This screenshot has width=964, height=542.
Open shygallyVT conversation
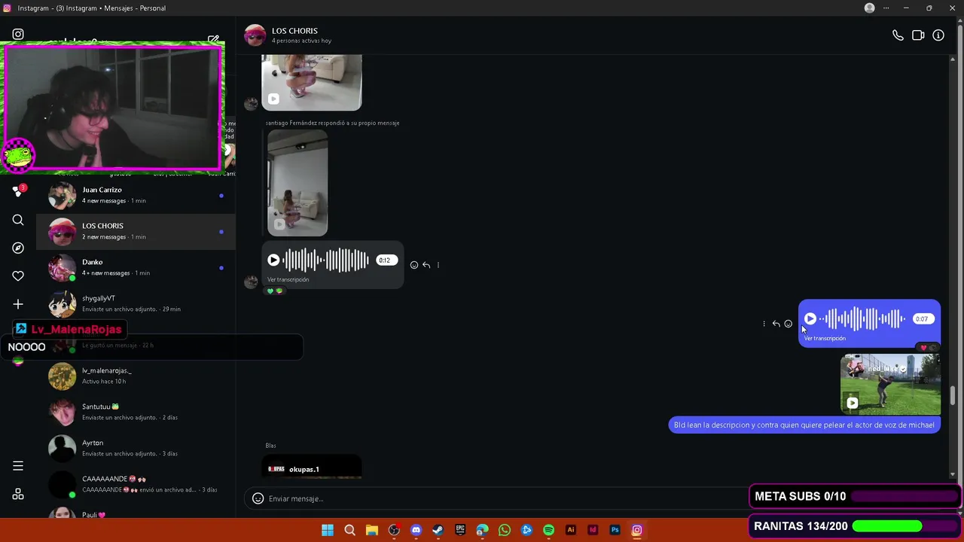point(136,304)
